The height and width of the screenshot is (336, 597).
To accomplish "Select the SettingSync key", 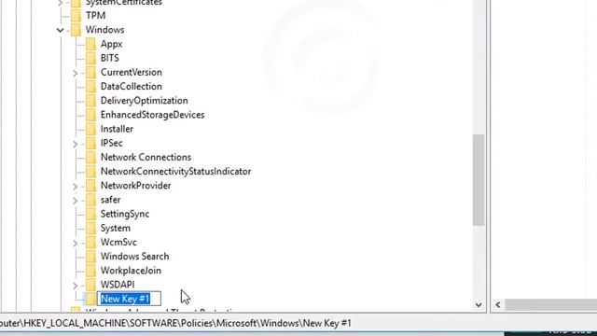I will click(x=125, y=214).
